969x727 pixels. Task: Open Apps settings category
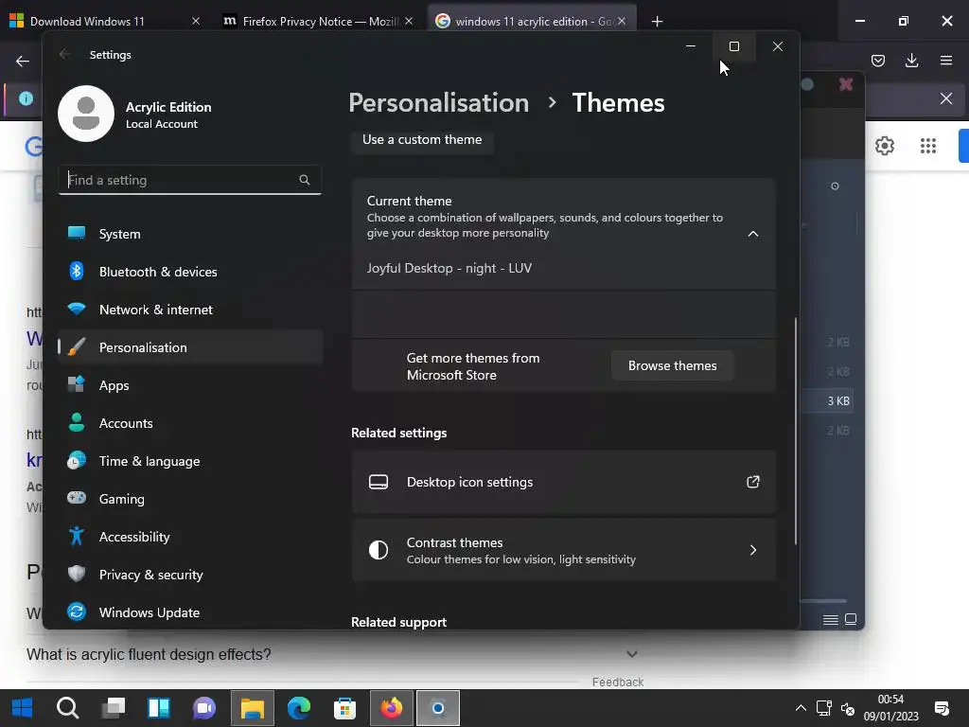point(190,385)
